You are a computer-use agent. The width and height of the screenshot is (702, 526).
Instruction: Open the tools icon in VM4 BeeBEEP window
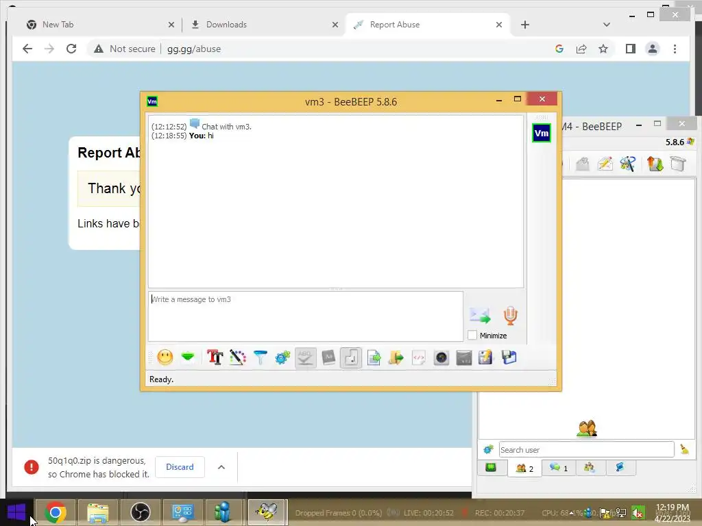click(628, 164)
